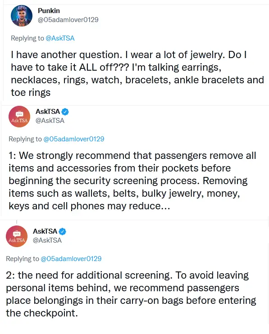269x334 pixels.
Task: Follow the @AskTSA link in Punkin's reply
Action: pos(60,38)
